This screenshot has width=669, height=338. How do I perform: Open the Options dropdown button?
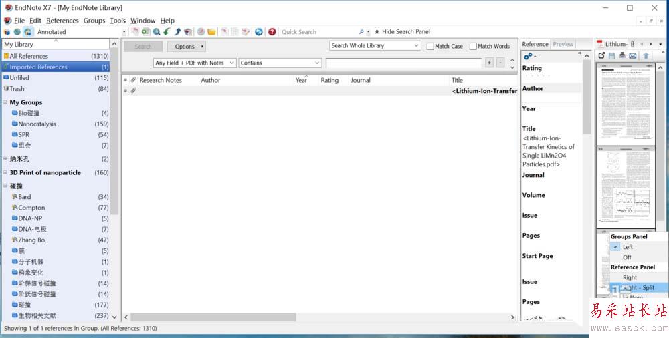pyautogui.click(x=186, y=47)
